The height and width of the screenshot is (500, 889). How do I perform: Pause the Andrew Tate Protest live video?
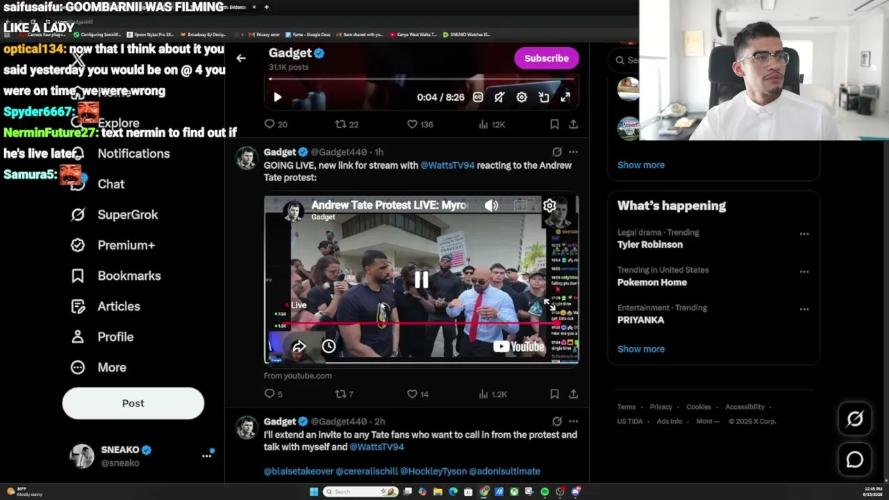(x=422, y=279)
